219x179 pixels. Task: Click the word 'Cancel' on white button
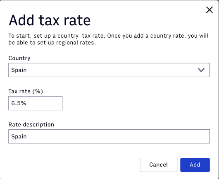[159, 165]
